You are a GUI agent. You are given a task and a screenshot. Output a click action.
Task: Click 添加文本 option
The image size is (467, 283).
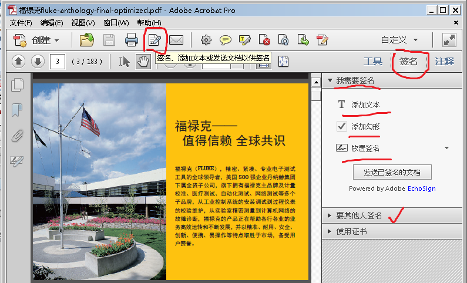pos(358,105)
